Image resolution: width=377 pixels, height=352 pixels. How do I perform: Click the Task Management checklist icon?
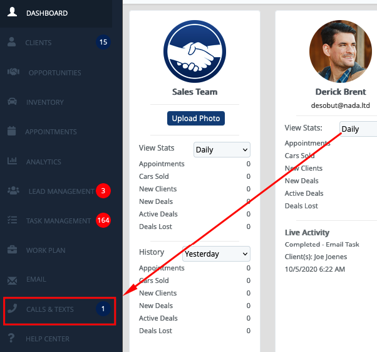point(12,220)
